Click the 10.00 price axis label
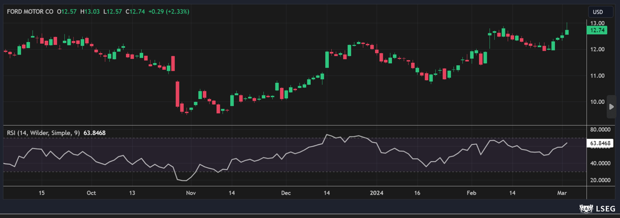This screenshot has height=218, width=620. pos(597,102)
